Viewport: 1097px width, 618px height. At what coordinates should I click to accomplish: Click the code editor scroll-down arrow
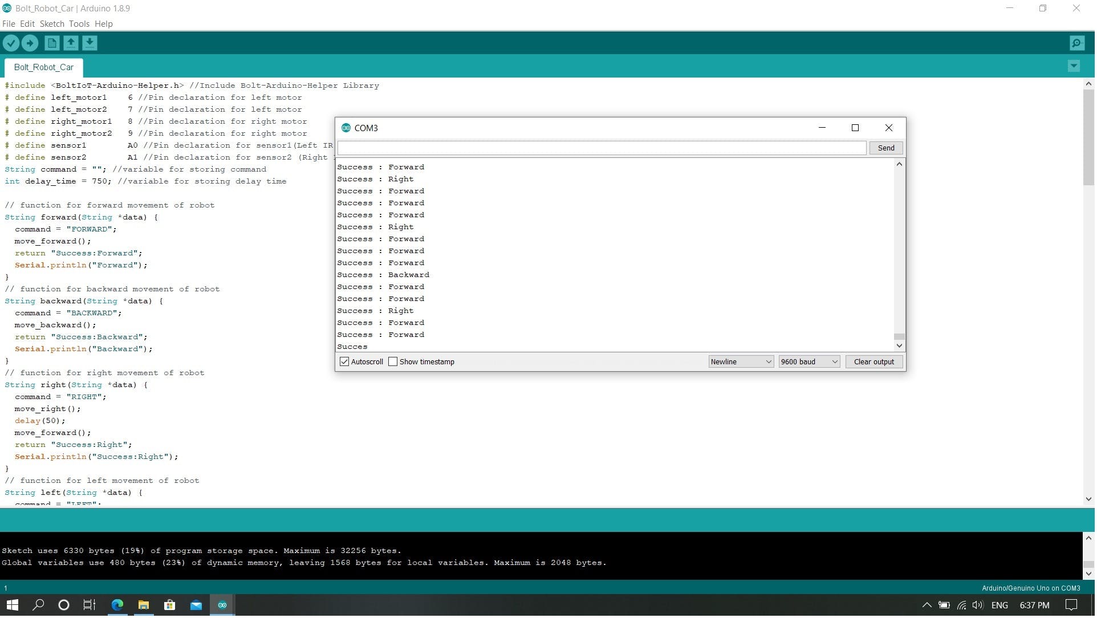(x=1088, y=499)
